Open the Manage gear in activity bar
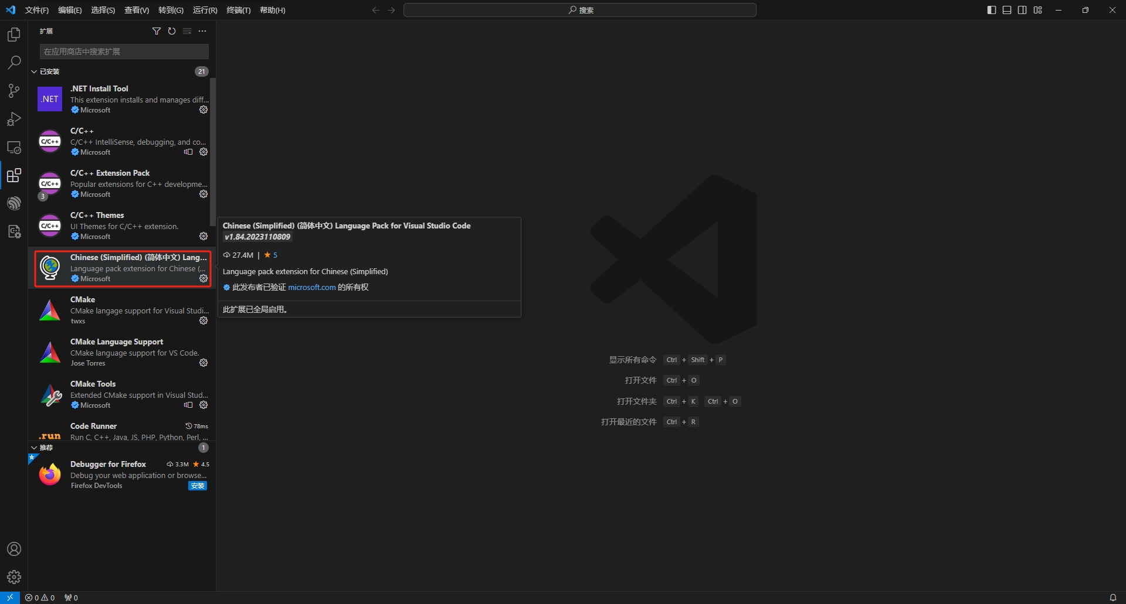 click(x=14, y=577)
